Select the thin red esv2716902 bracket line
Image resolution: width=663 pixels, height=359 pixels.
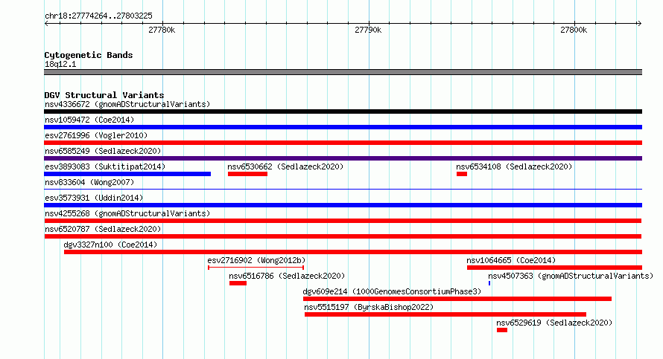(256, 268)
